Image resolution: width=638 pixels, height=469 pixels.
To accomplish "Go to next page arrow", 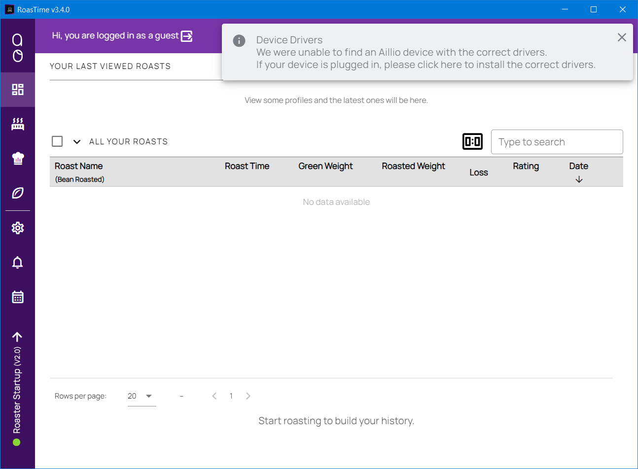I will 248,396.
